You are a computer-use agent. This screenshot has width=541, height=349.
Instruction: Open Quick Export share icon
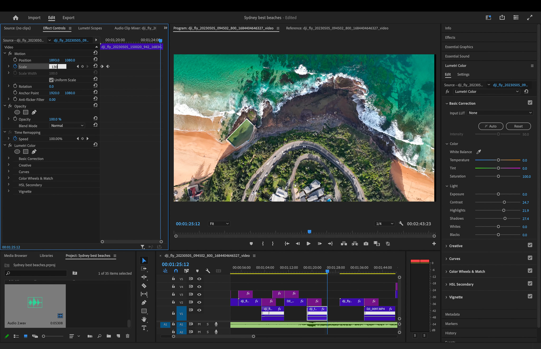[502, 17]
